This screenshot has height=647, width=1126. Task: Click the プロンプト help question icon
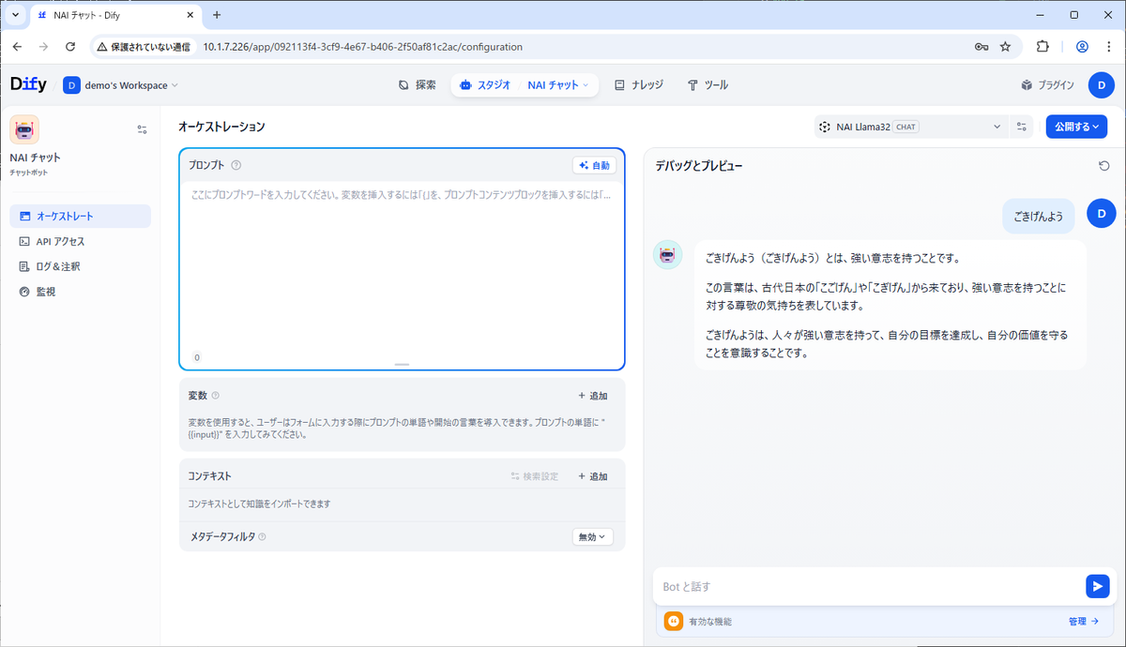(x=236, y=165)
